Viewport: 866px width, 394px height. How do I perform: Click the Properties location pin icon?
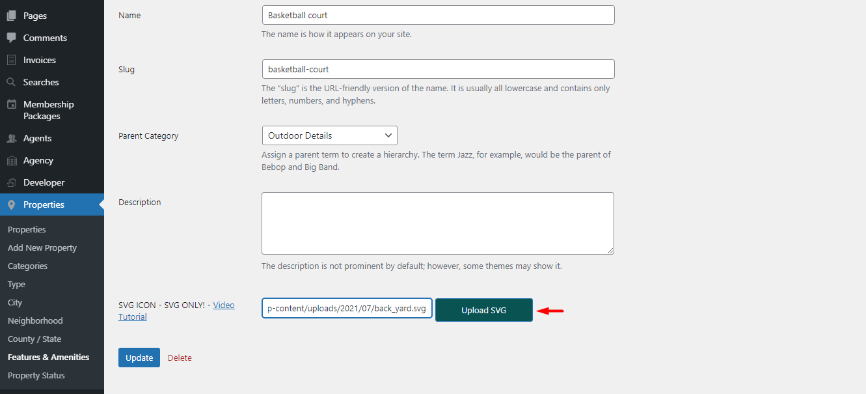[x=12, y=204]
